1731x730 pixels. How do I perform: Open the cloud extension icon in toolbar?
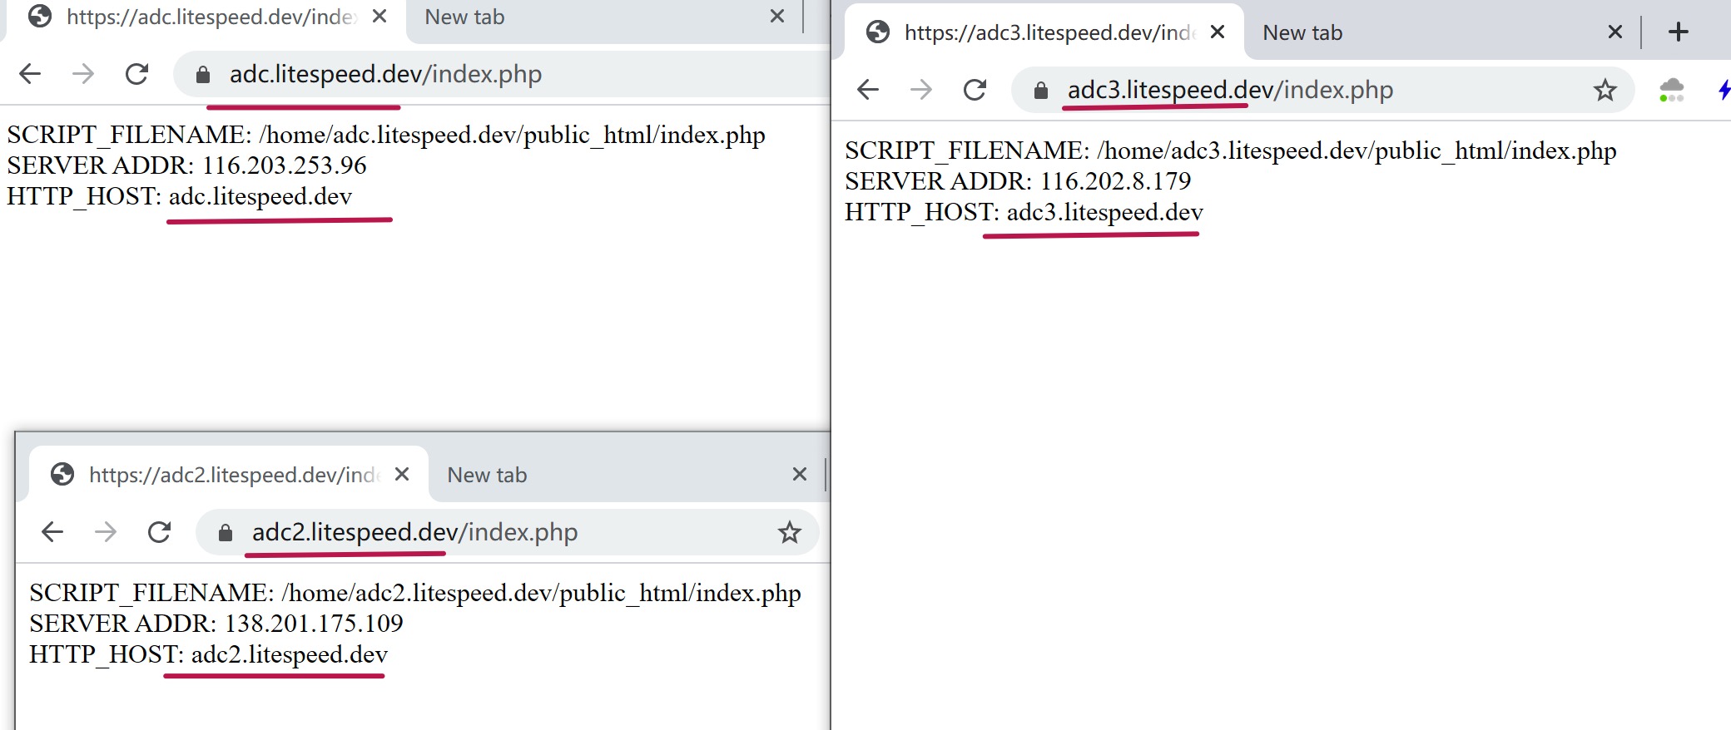pos(1671,90)
